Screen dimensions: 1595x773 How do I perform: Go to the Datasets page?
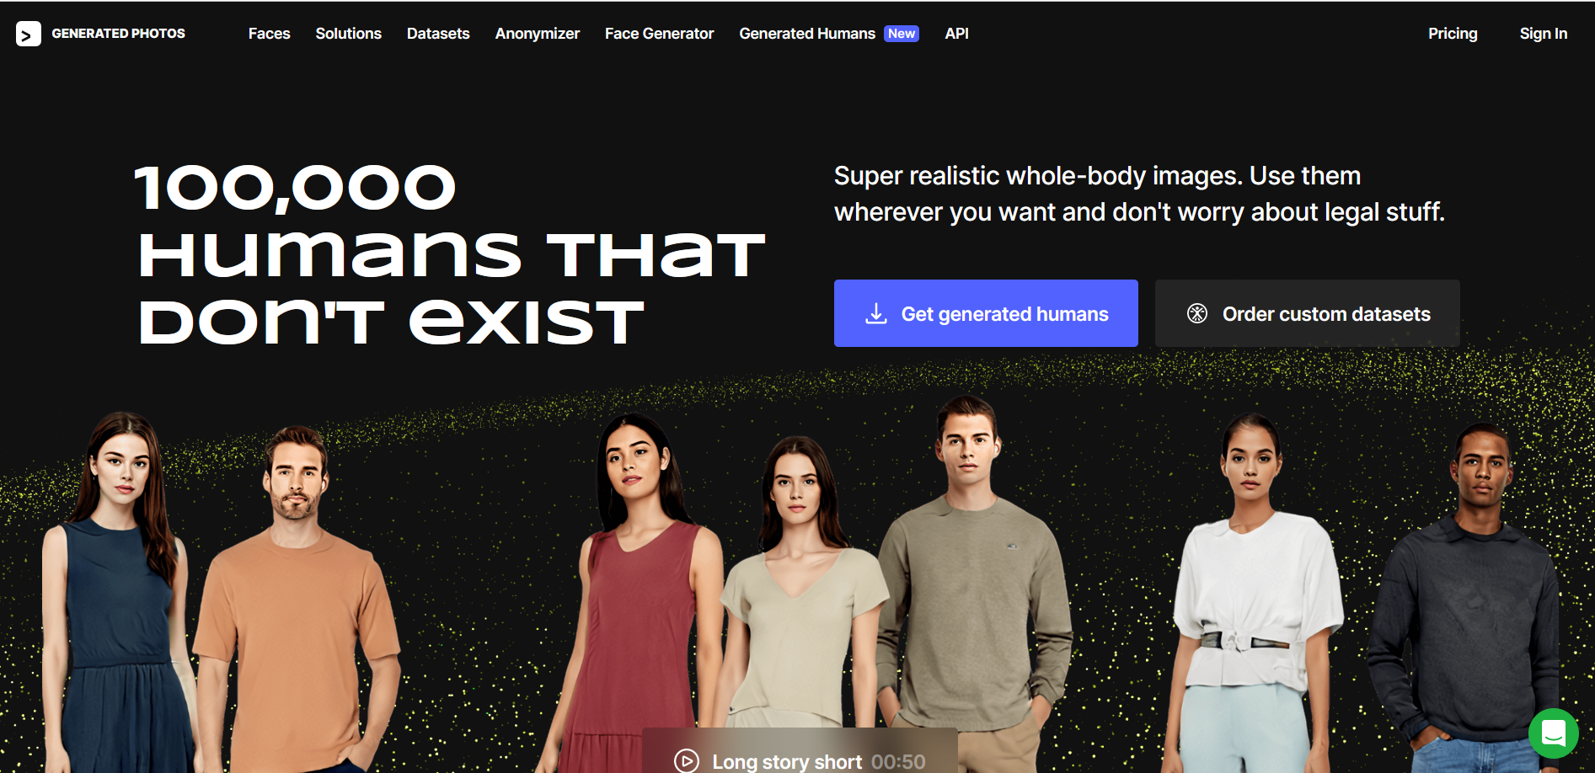[x=438, y=34]
